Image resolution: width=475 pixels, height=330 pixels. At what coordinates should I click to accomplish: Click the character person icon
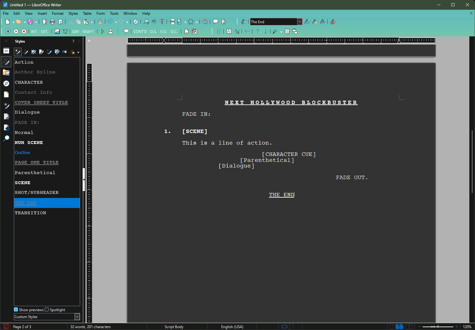[x=111, y=31]
